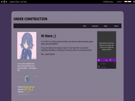Click the moon phase image
Image resolution: width=135 pixels, height=101 pixels.
pyautogui.click(x=27, y=79)
